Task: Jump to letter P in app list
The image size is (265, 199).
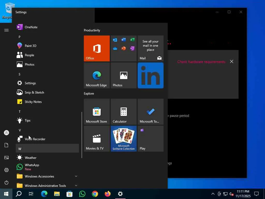Action: [x=47, y=37]
